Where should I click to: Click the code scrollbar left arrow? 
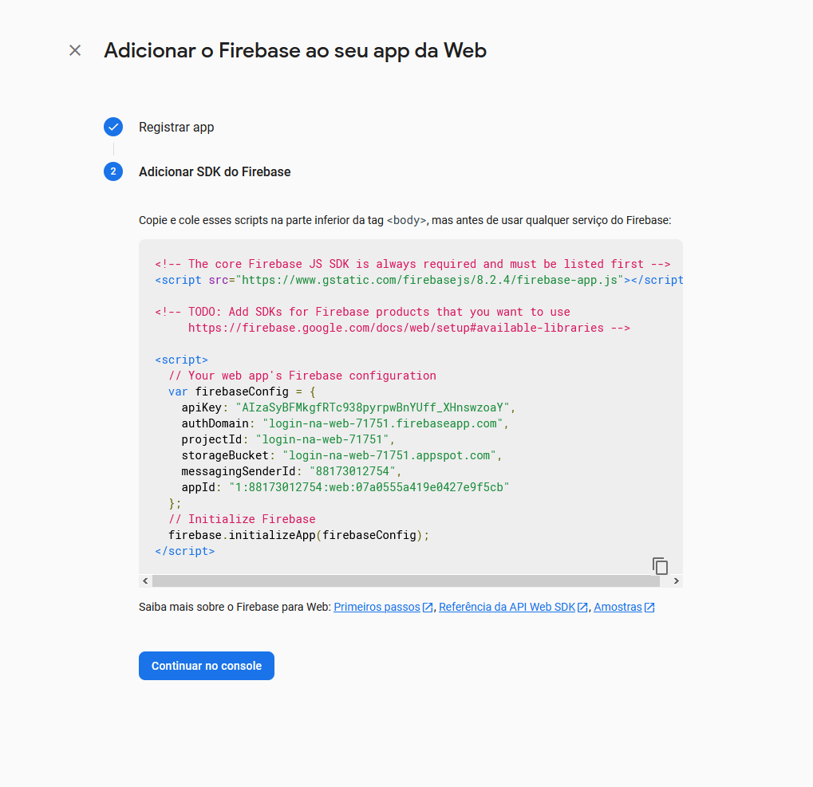coord(145,580)
